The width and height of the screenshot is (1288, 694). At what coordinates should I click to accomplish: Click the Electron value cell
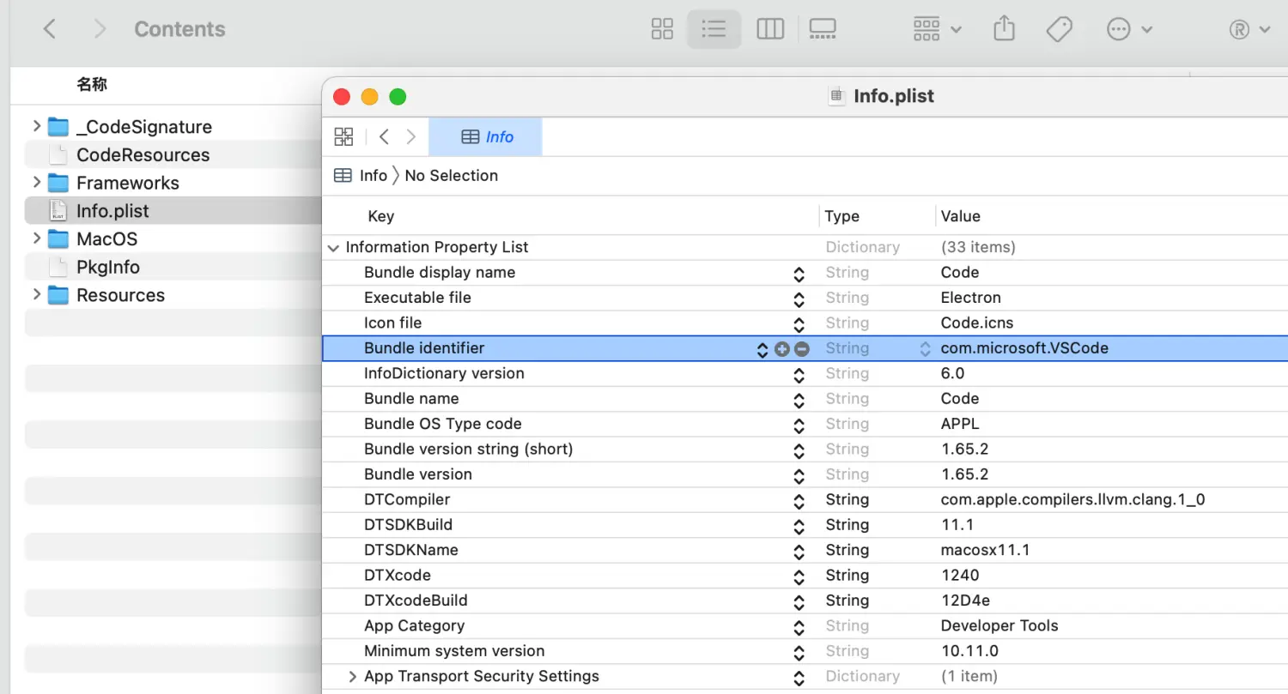(x=971, y=298)
